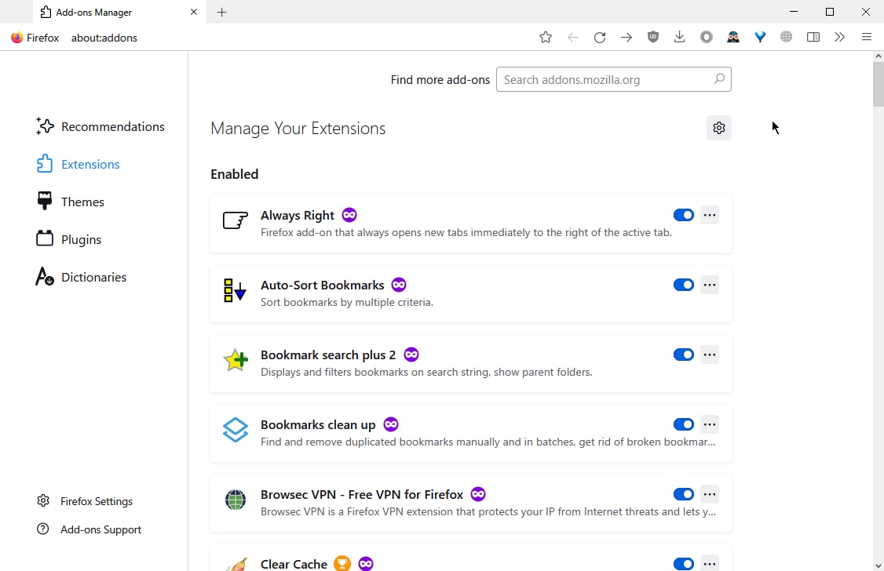Click the Bookmarks clean up layers icon

click(x=235, y=430)
